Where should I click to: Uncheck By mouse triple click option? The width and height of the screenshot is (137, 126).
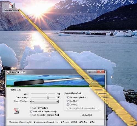click(68, 97)
